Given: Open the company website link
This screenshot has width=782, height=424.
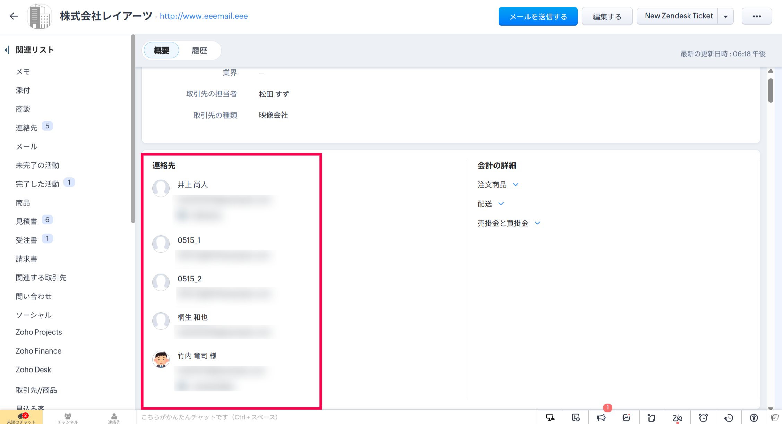Looking at the screenshot, I should pyautogui.click(x=204, y=16).
